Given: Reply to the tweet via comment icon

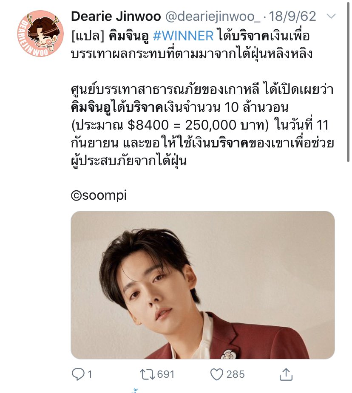Looking at the screenshot, I should point(78,374).
